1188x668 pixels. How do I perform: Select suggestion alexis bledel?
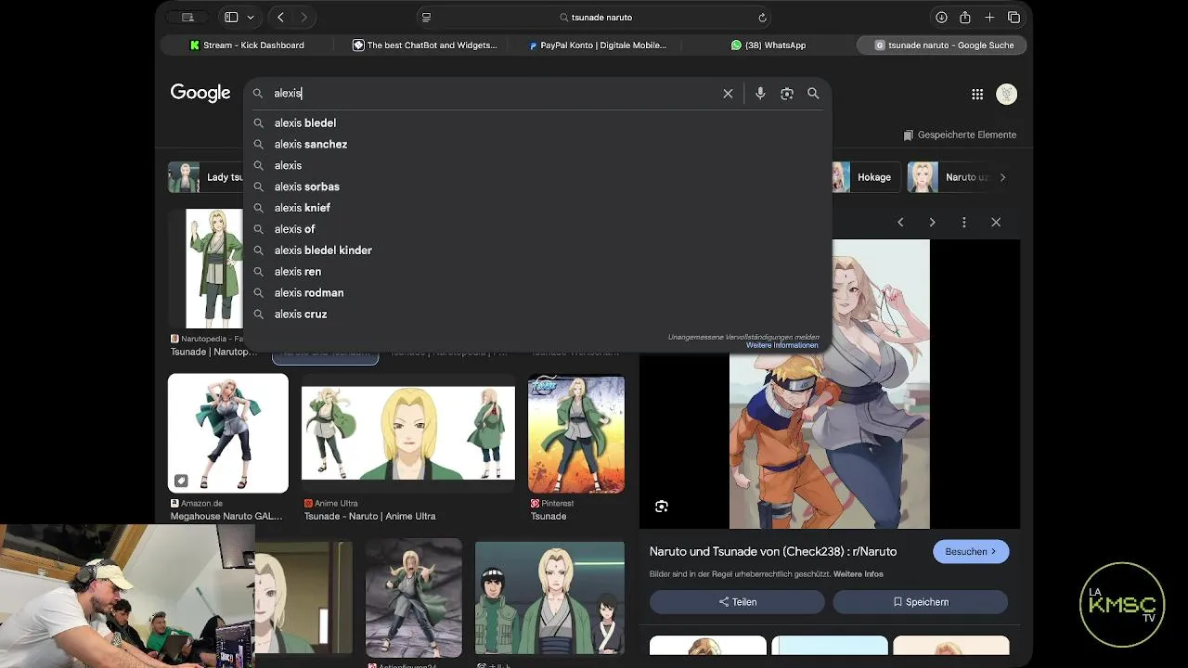tap(537, 122)
